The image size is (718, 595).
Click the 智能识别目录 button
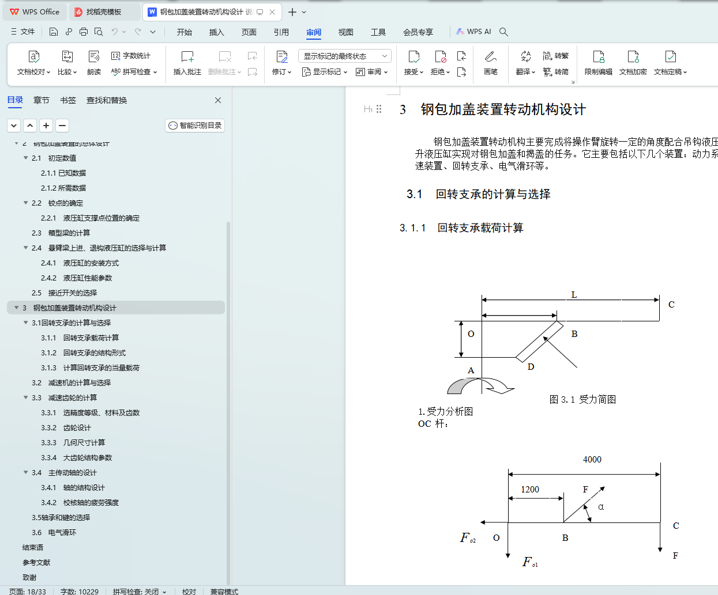point(195,126)
